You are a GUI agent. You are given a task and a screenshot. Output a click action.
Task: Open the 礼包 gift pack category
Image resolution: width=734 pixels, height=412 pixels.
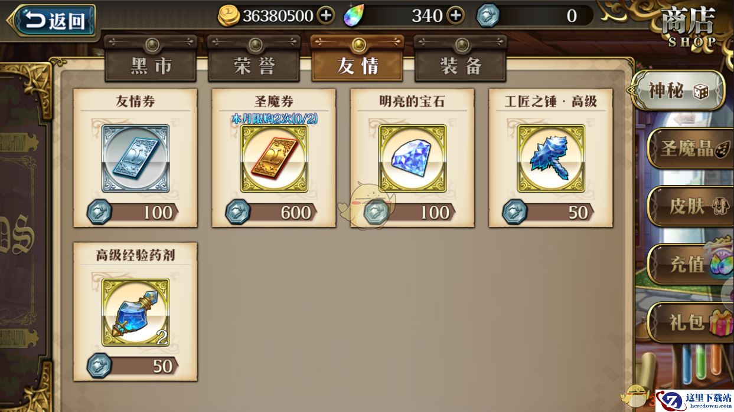(x=690, y=322)
